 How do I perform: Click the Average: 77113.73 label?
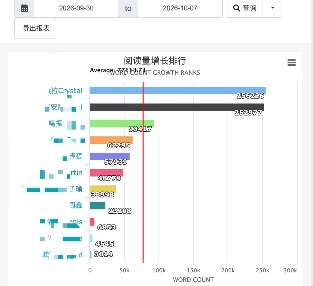pos(118,70)
